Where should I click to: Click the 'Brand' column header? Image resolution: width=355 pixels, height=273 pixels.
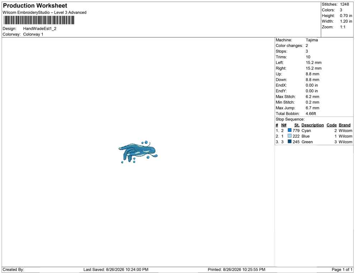pos(344,125)
